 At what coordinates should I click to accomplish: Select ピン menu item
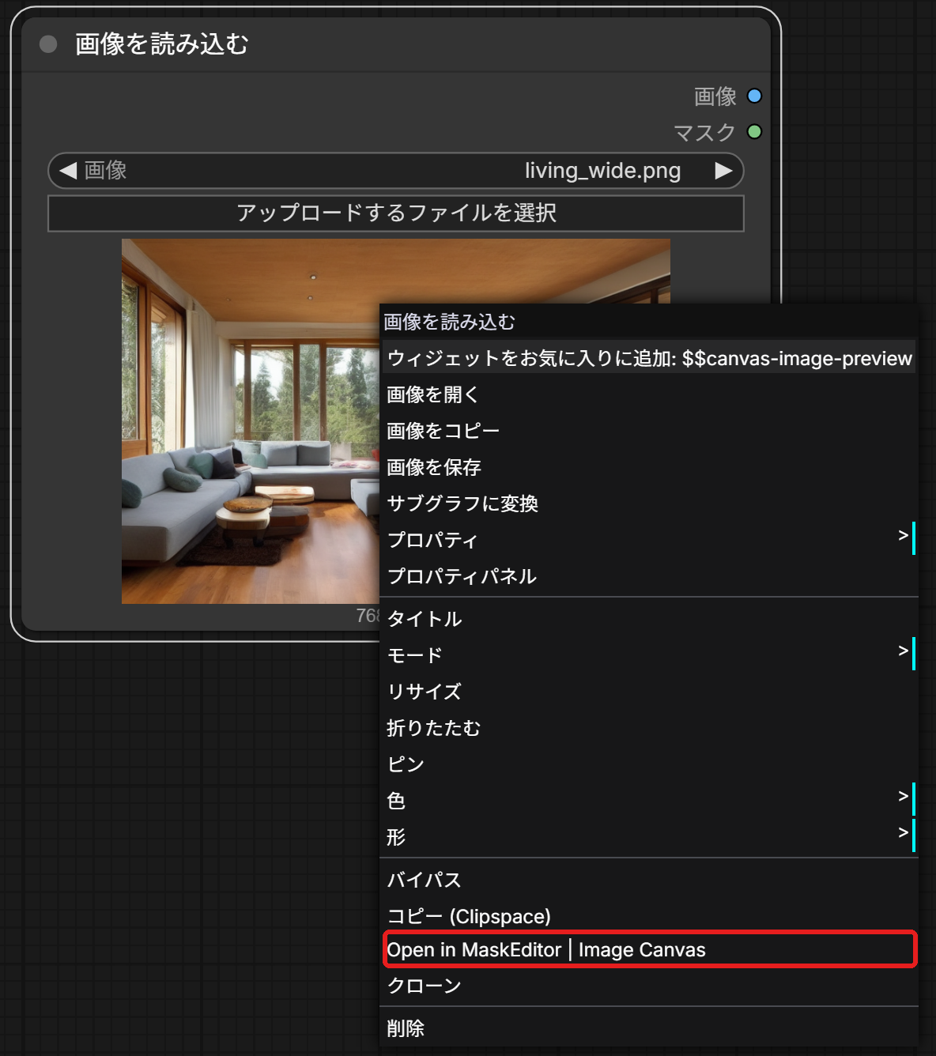(x=649, y=764)
